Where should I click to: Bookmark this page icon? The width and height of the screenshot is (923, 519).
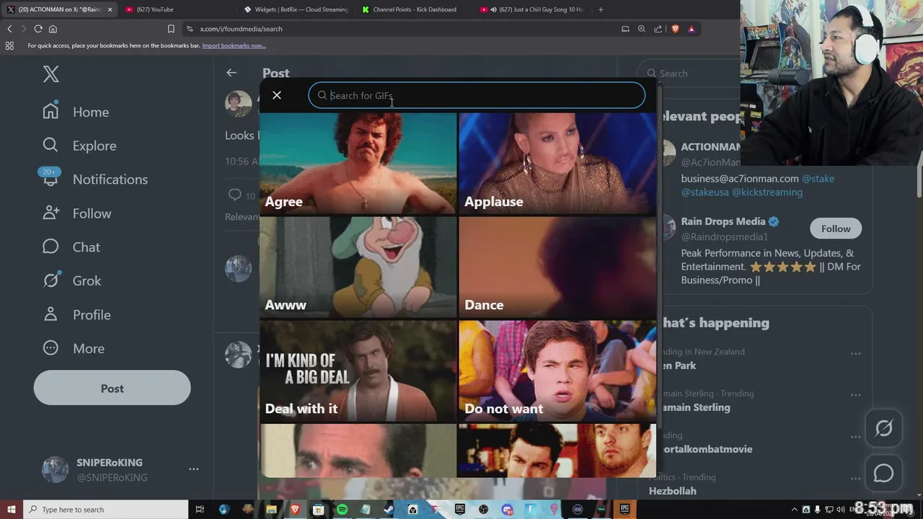[x=171, y=29]
